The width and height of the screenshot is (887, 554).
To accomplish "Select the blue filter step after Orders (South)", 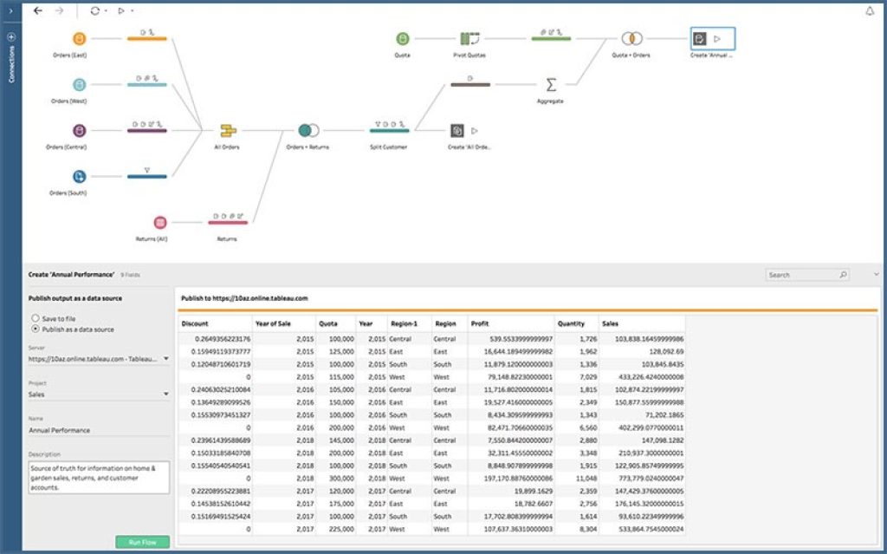I will (147, 177).
